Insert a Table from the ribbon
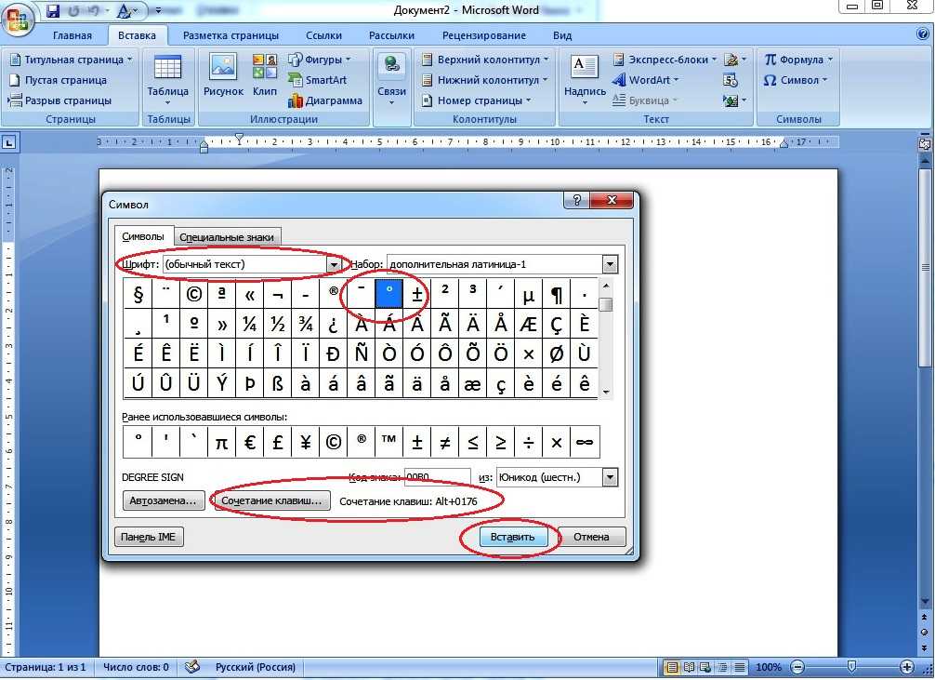 pos(167,80)
